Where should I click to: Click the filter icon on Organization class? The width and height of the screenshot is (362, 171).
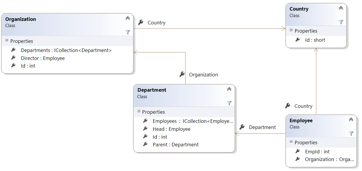click(x=128, y=32)
